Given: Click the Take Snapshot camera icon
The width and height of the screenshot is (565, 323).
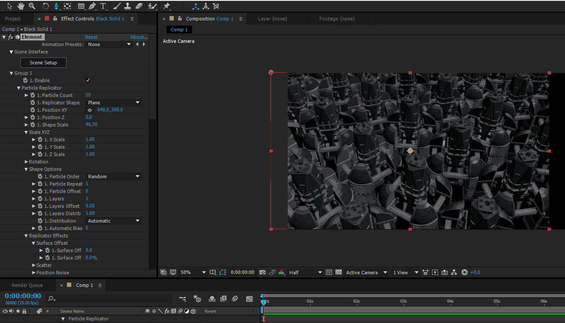Looking at the screenshot, I should click(x=263, y=272).
